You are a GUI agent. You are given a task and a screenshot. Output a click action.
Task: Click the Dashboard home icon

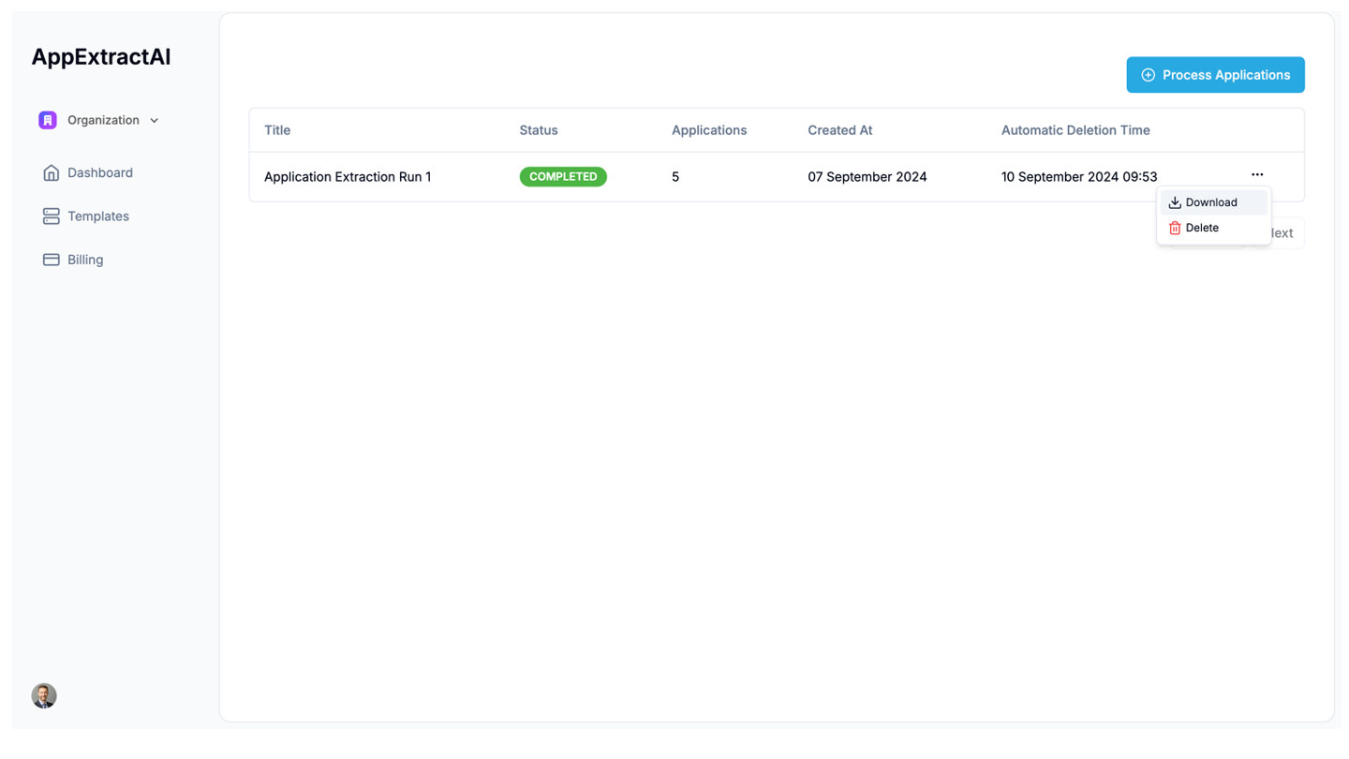[52, 172]
